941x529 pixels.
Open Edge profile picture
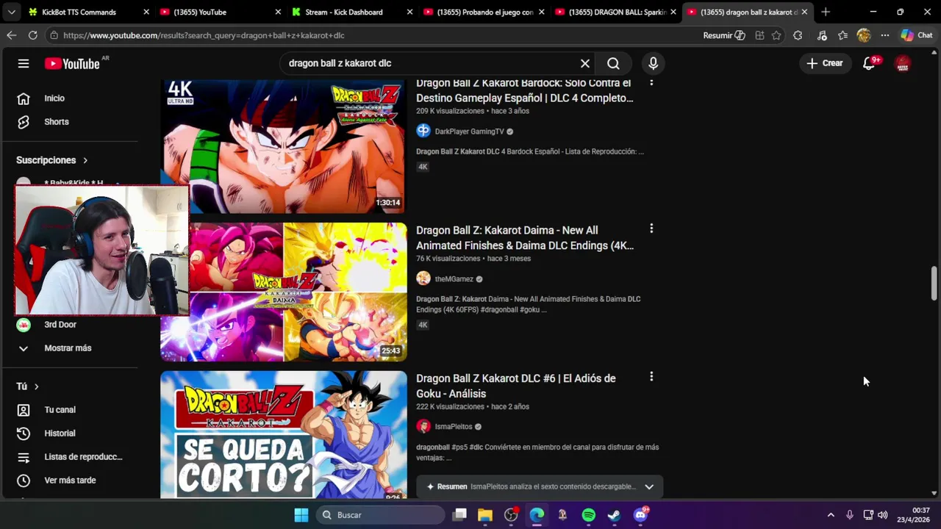pyautogui.click(x=864, y=35)
